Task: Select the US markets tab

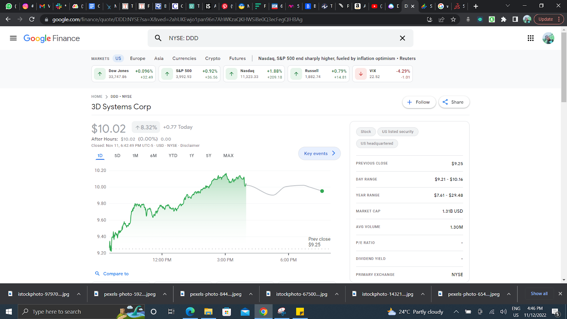Action: click(x=118, y=58)
